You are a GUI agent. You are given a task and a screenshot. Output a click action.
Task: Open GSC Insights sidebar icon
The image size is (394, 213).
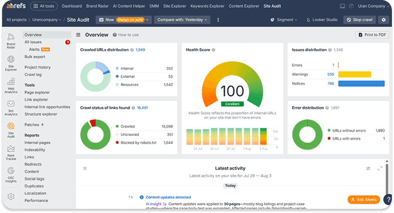11,175
